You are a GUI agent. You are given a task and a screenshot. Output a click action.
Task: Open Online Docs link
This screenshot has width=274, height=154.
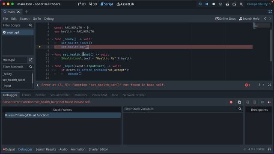pos(226,19)
